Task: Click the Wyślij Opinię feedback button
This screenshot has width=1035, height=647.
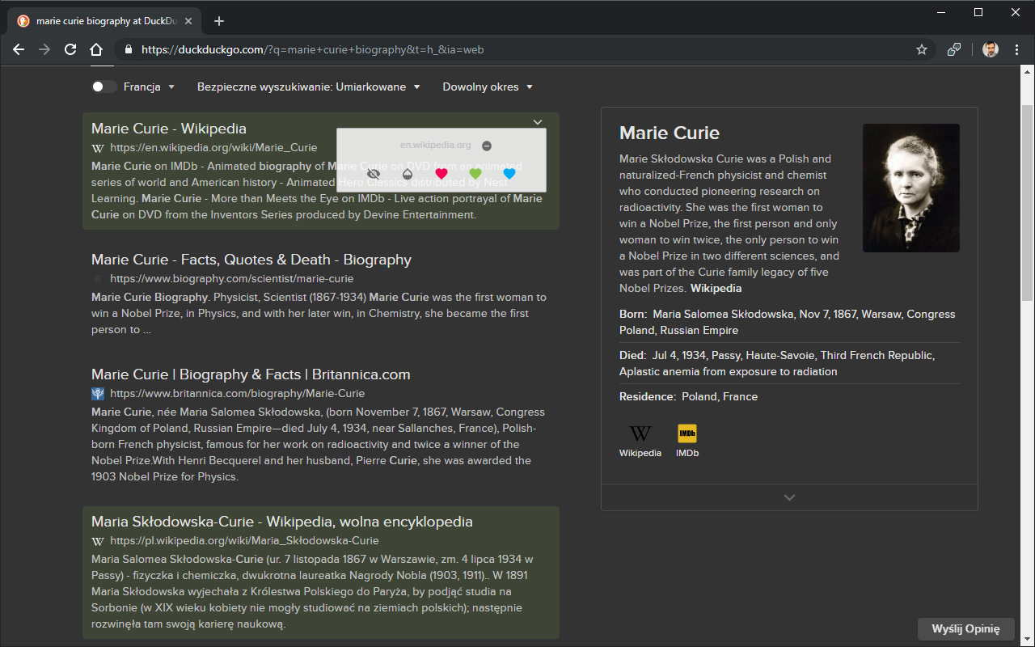Action: click(965, 628)
